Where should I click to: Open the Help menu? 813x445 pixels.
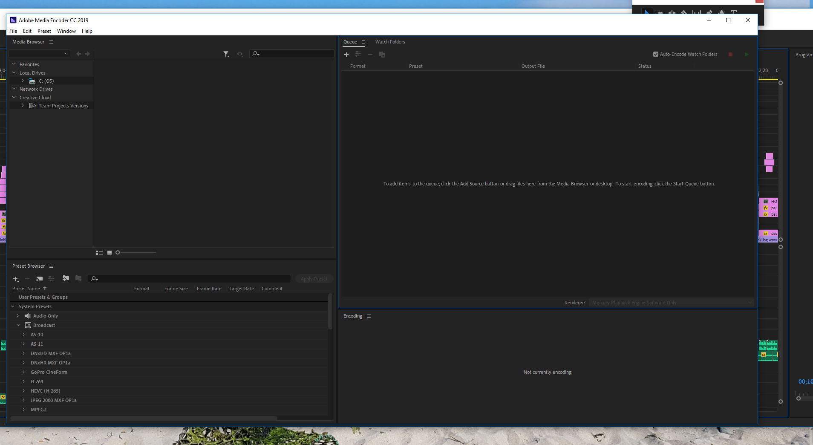[x=87, y=31]
